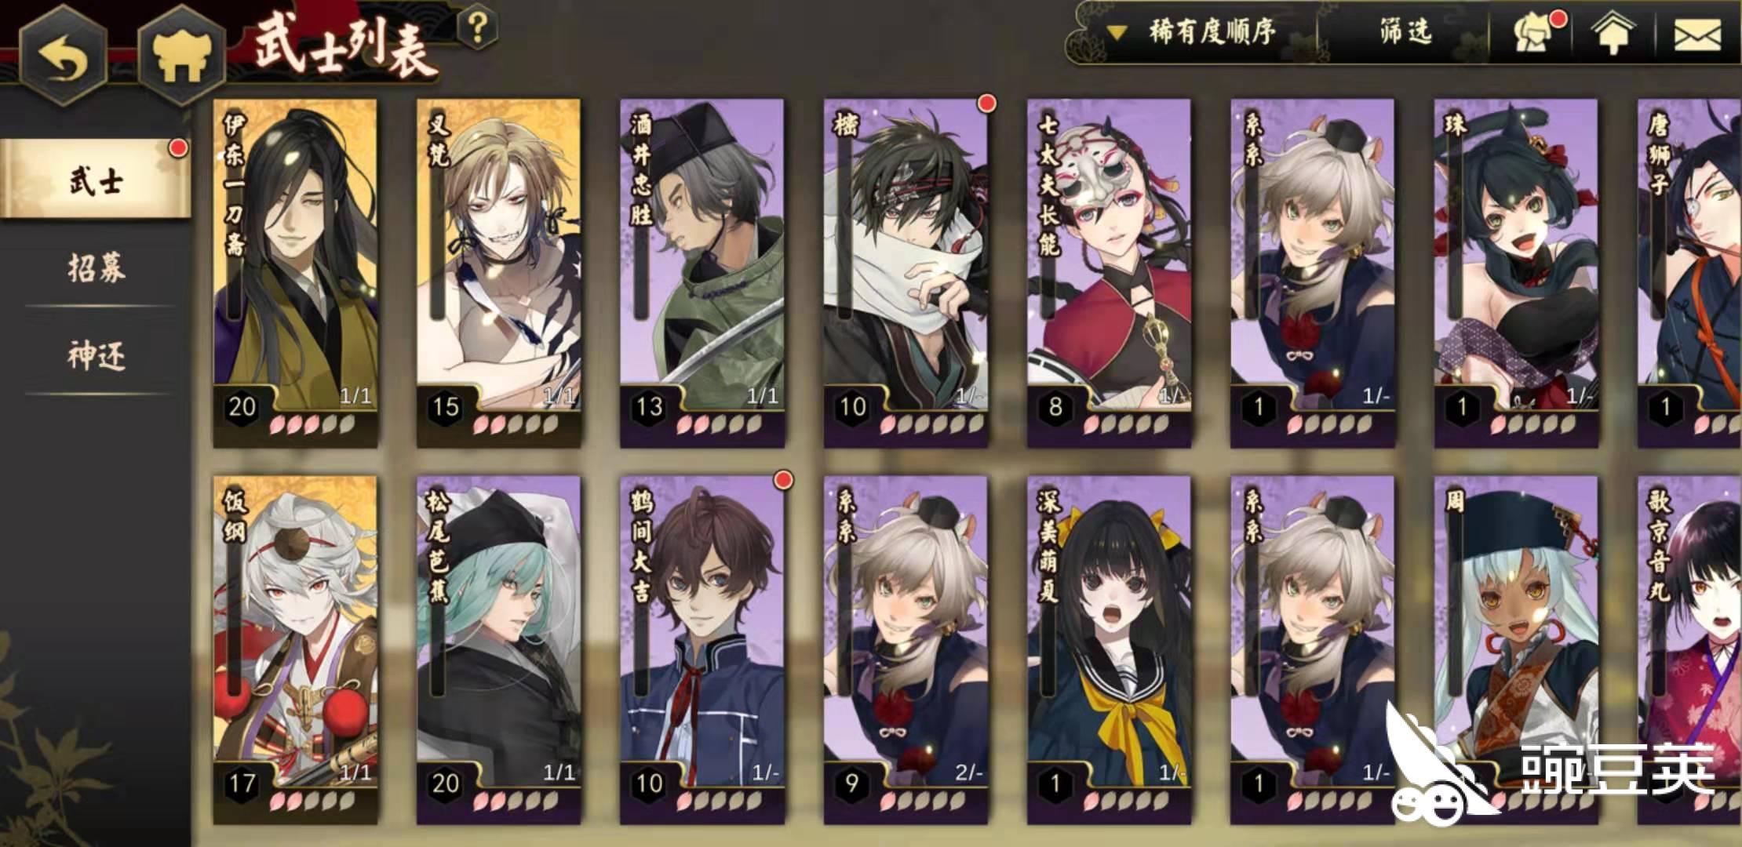The image size is (1742, 847).
Task: Switch to the 神还 sidebar tab
Action: pos(96,356)
